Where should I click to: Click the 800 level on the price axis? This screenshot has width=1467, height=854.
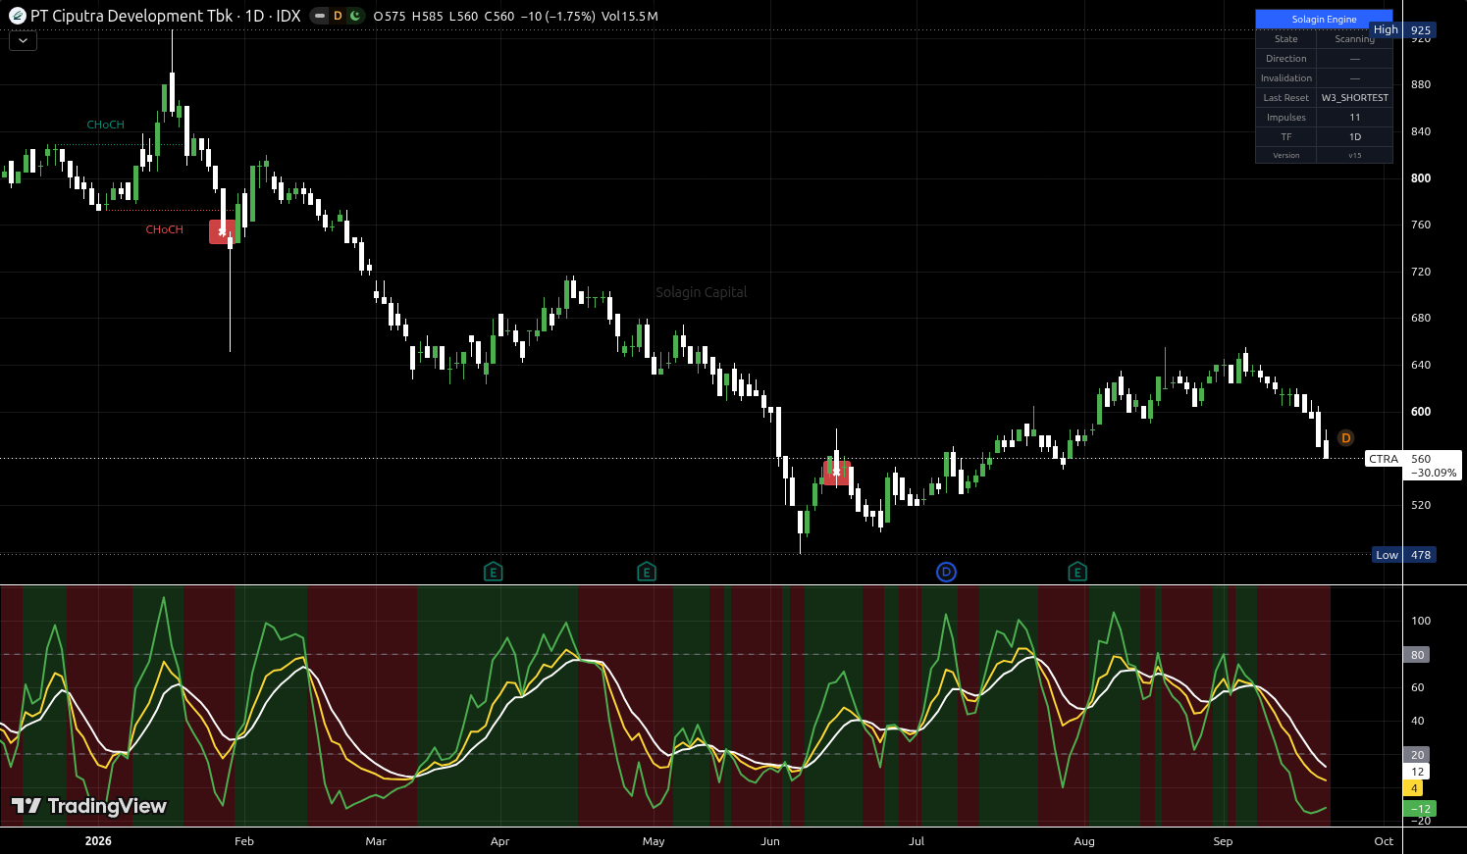tap(1421, 178)
